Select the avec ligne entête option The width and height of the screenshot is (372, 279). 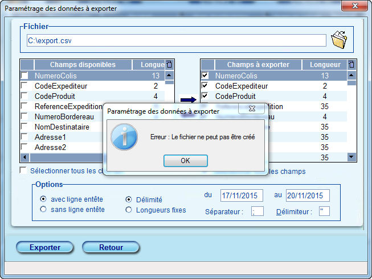pyautogui.click(x=43, y=199)
